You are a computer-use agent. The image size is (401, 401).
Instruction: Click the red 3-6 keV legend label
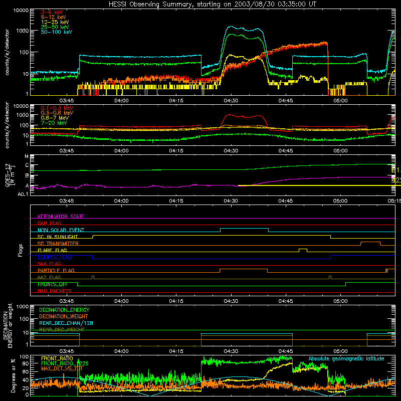(x=52, y=12)
